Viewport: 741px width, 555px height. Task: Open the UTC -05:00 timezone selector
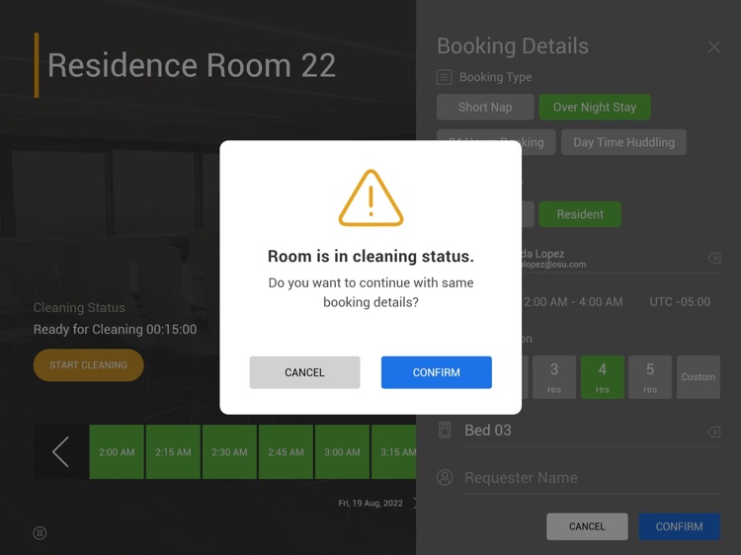point(680,302)
